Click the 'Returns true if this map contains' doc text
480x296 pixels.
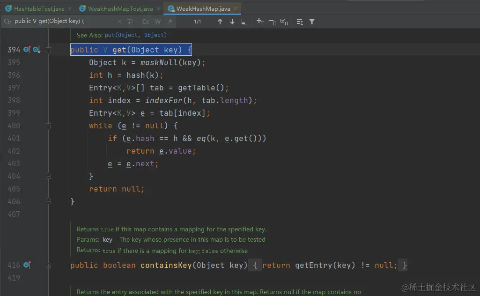click(171, 229)
